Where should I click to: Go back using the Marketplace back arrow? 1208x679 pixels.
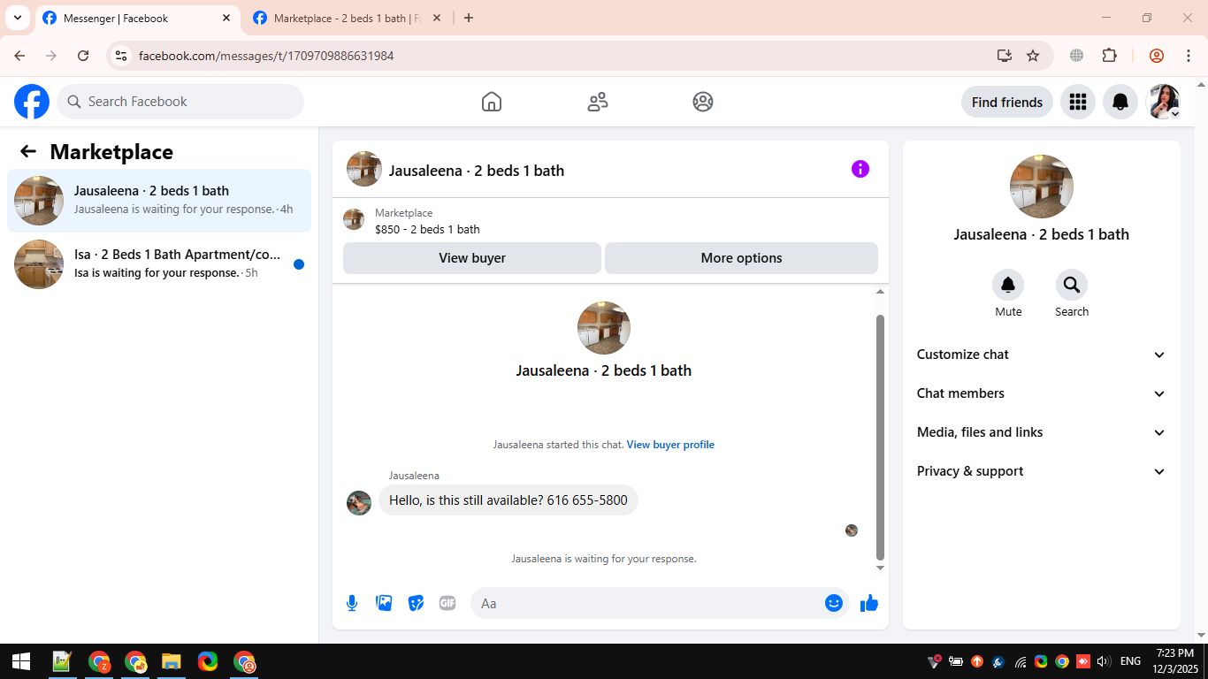click(x=28, y=151)
